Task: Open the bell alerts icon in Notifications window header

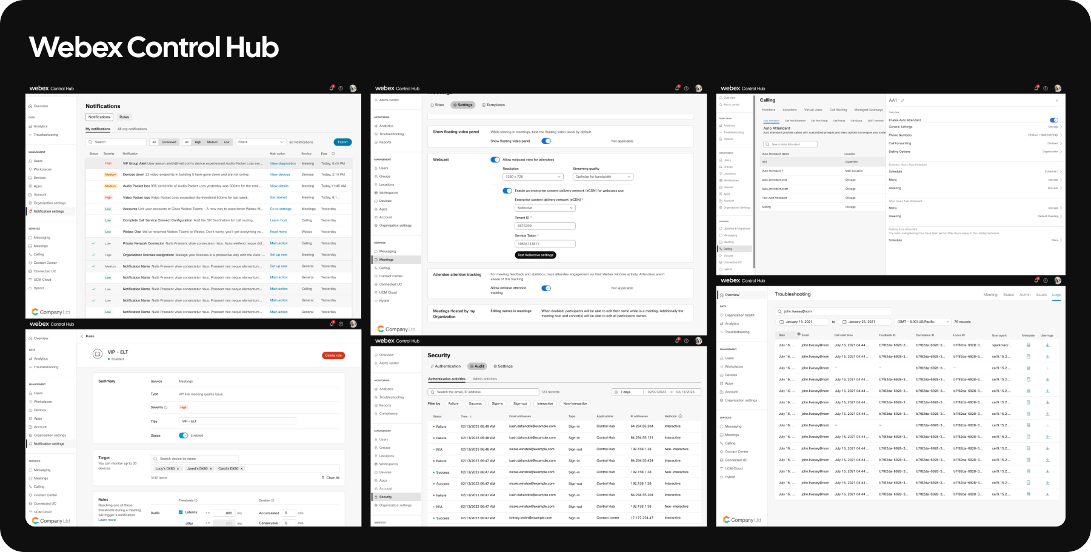Action: 332,88
